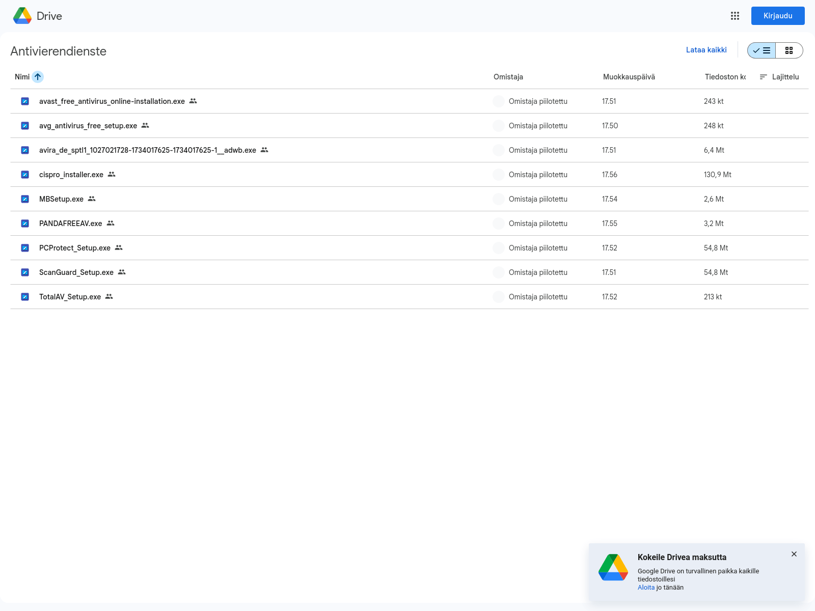Viewport: 815px width, 611px height.
Task: Select PCProtect_Setup.exe file name
Action: [x=75, y=248]
